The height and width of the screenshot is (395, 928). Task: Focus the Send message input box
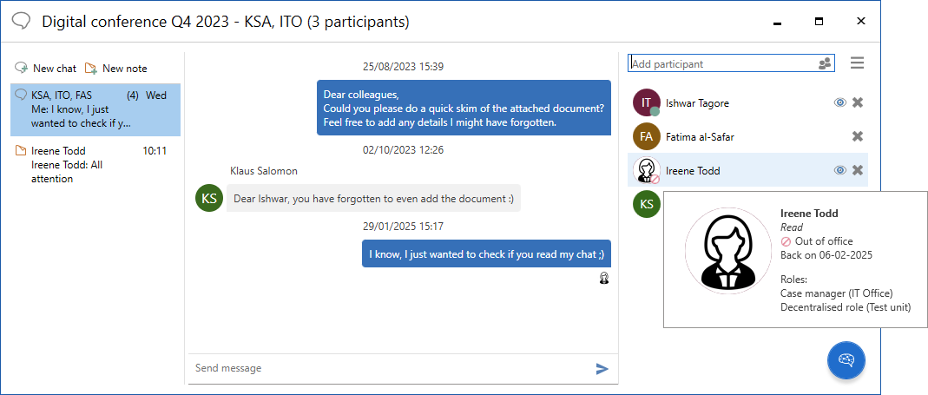(391, 368)
